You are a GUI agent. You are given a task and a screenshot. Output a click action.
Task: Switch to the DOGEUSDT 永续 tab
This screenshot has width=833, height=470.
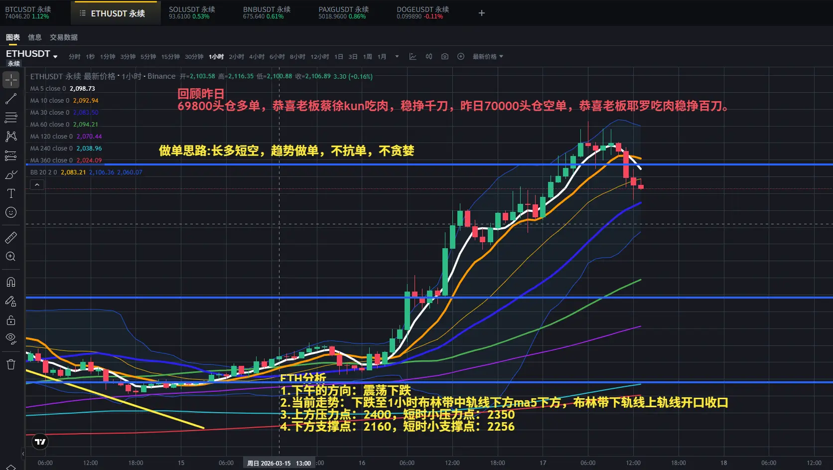click(x=422, y=13)
